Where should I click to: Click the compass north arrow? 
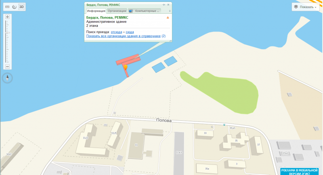7,78
